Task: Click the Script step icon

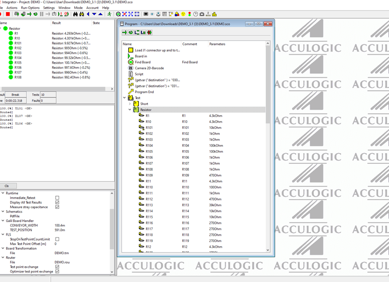Action: click(131, 74)
